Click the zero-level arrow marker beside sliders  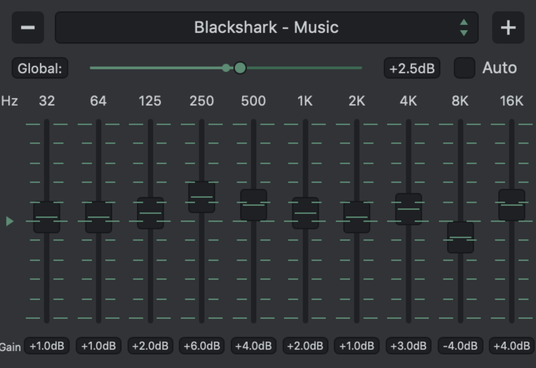tap(9, 221)
